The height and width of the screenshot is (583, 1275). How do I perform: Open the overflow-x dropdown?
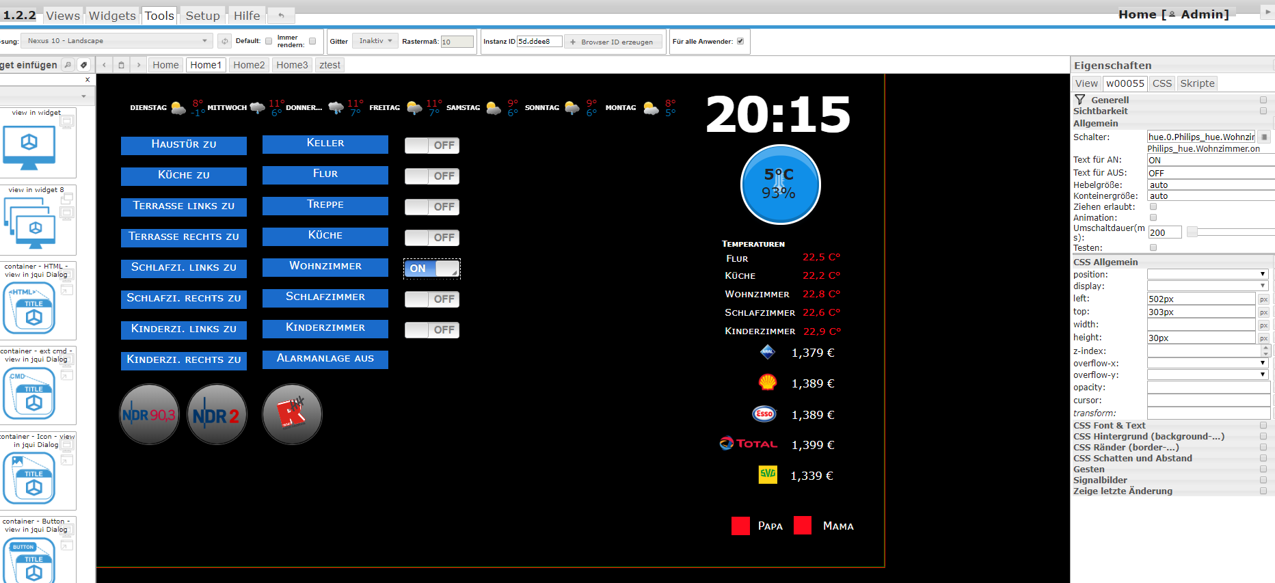pos(1207,363)
